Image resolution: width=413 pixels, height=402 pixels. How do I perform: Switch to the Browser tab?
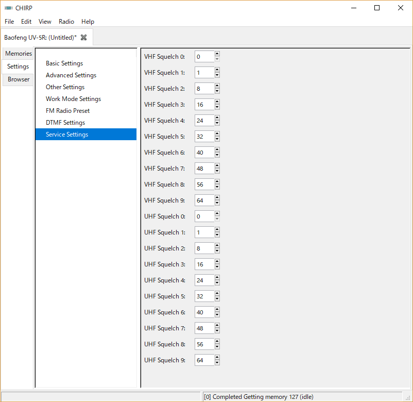click(x=19, y=79)
